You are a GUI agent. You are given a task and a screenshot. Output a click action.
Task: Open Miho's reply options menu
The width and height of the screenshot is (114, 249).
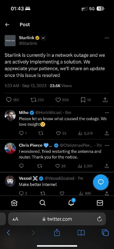107,113
